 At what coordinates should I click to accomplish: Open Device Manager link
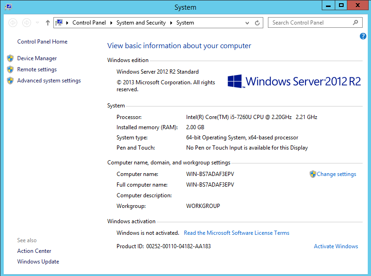tap(37, 58)
